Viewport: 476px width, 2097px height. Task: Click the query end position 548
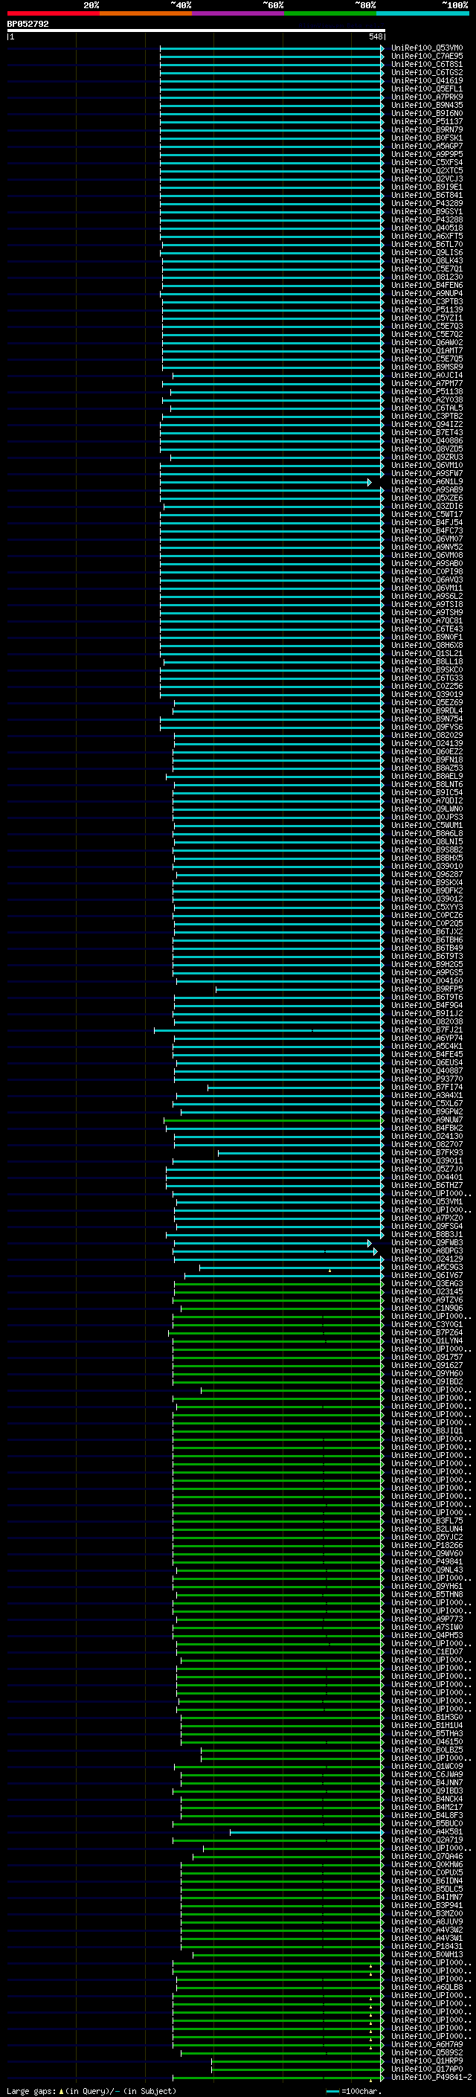pos(375,36)
